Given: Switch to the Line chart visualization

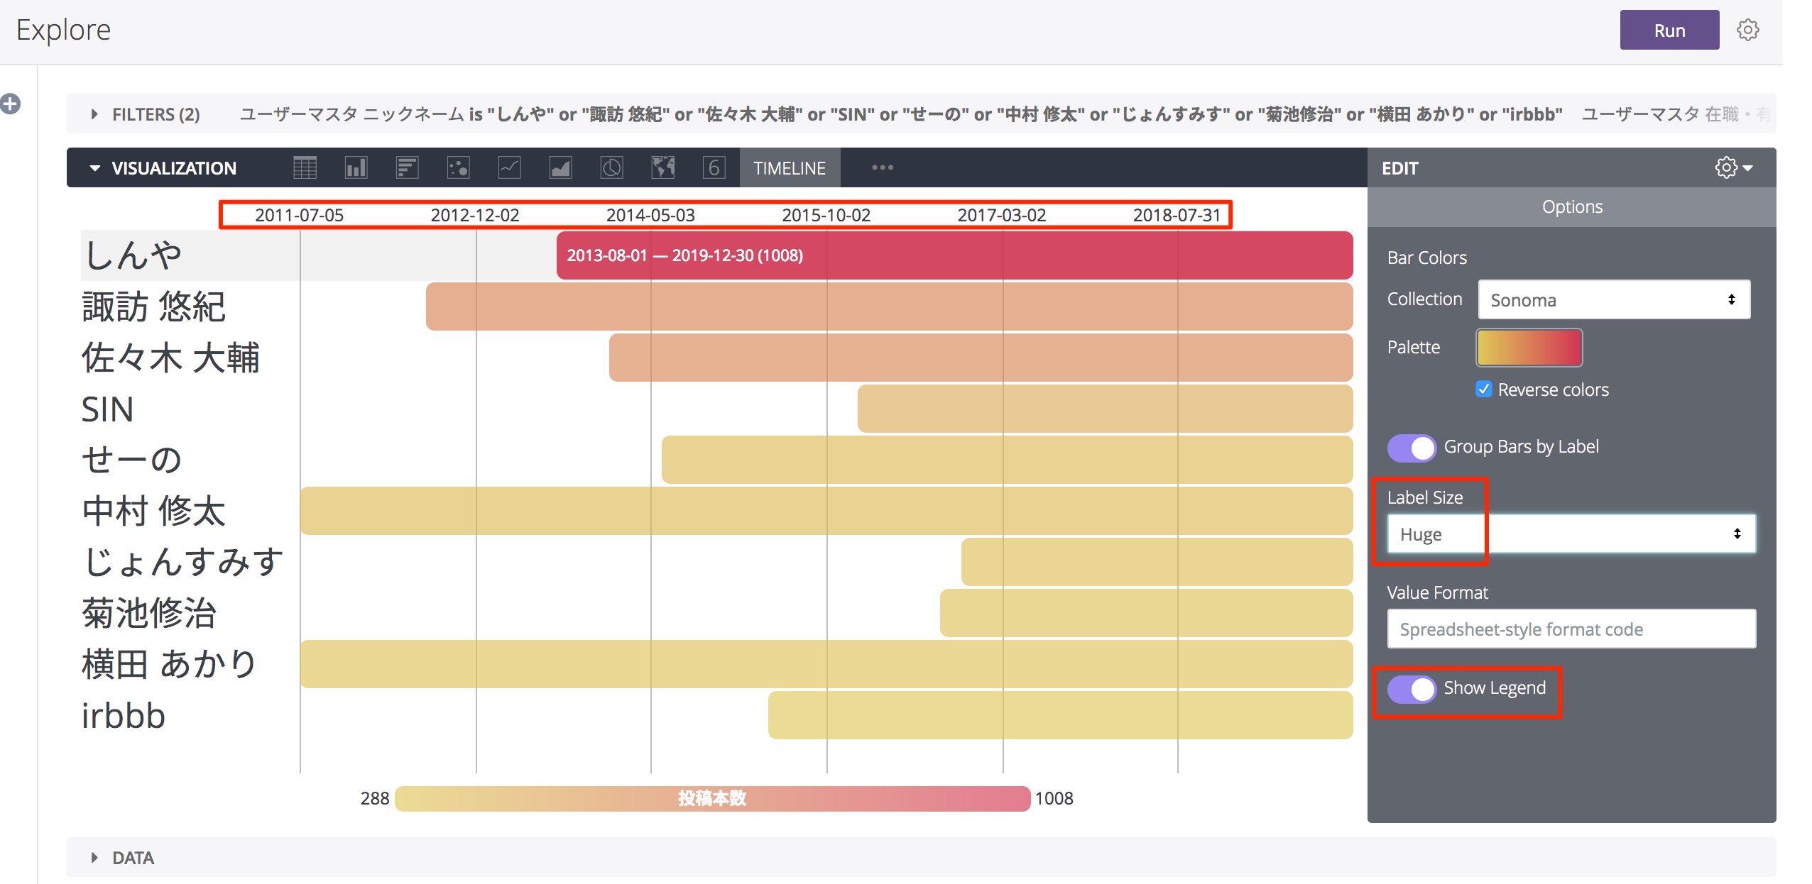Looking at the screenshot, I should pyautogui.click(x=510, y=168).
